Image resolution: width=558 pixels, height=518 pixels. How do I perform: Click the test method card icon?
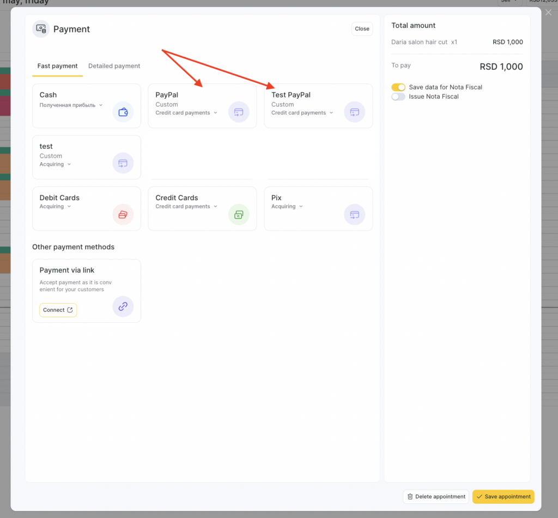[x=123, y=164]
